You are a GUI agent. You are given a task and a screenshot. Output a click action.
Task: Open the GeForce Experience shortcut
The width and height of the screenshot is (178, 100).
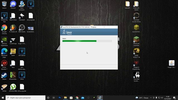click(4, 41)
